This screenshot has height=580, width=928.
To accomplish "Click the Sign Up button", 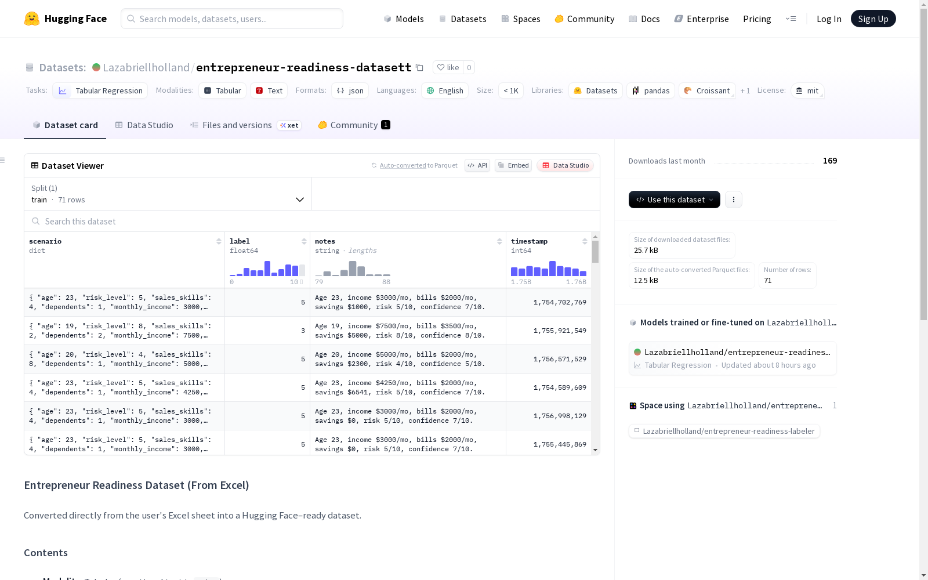I will tap(873, 19).
